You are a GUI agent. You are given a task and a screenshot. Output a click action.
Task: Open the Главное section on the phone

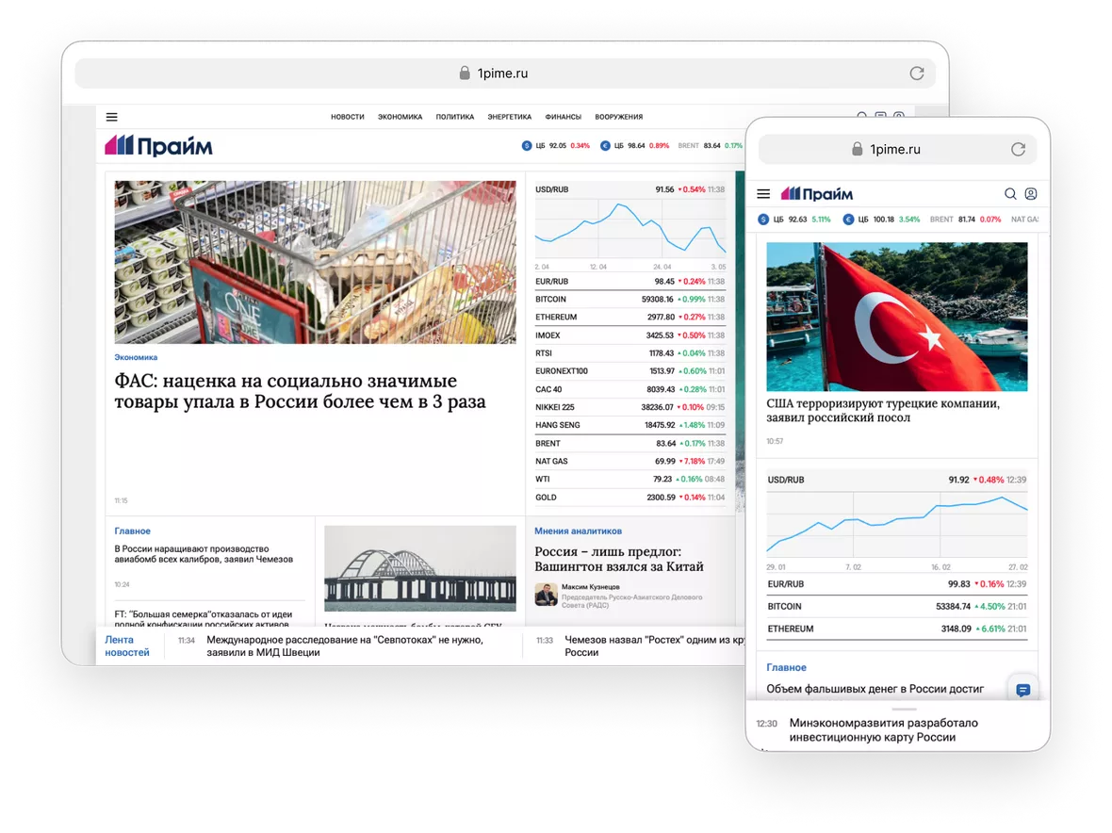pos(787,668)
